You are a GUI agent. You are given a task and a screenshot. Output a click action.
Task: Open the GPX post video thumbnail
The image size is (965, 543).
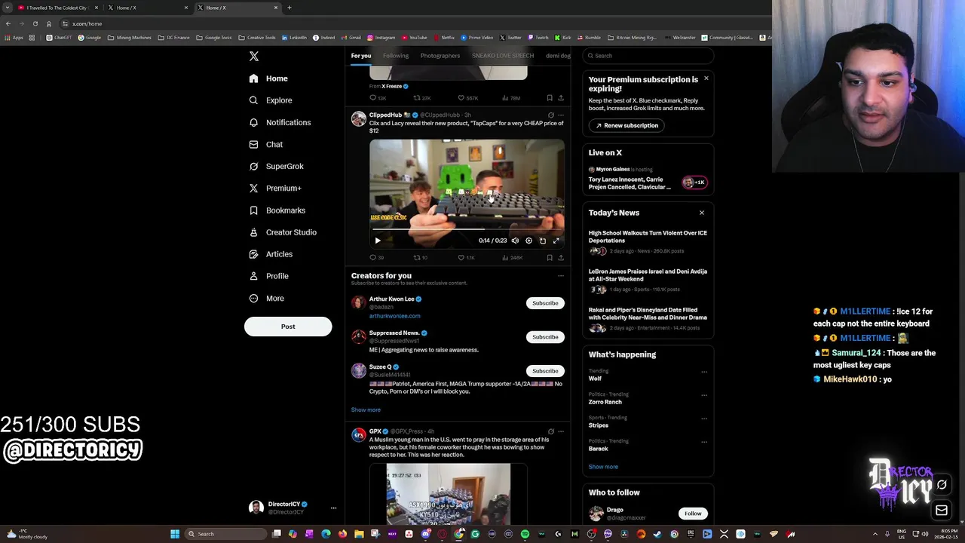(448, 494)
